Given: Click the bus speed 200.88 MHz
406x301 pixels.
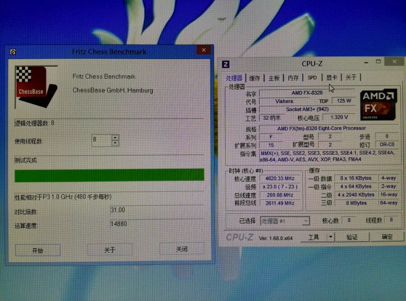Looking at the screenshot, I should point(280,195).
